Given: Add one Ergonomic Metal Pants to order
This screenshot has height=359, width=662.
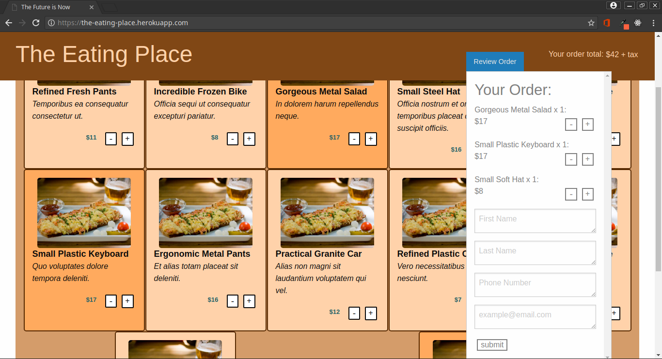Looking at the screenshot, I should click(249, 301).
